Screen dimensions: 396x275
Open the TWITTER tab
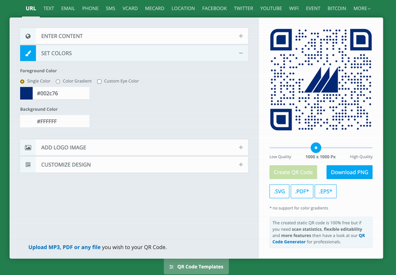pos(243,8)
